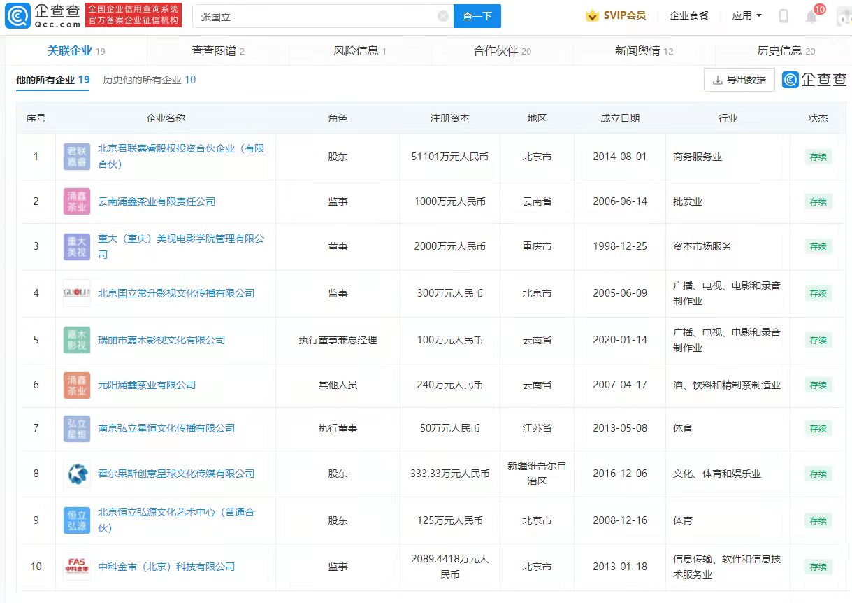
Task: Open the 应用 dropdown menu
Action: pyautogui.click(x=746, y=15)
